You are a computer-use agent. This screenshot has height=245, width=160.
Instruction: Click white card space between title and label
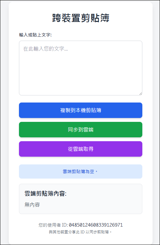click(81, 28)
